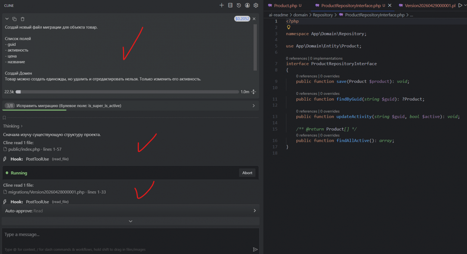Switch to the Product.php tab
467x254 pixels.
click(285, 5)
